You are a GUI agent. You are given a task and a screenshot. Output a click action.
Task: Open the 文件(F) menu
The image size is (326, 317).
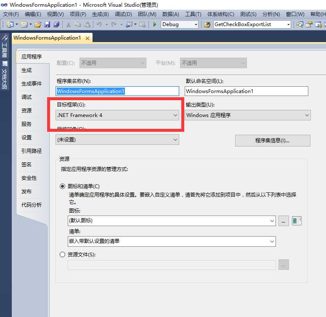tap(11, 14)
